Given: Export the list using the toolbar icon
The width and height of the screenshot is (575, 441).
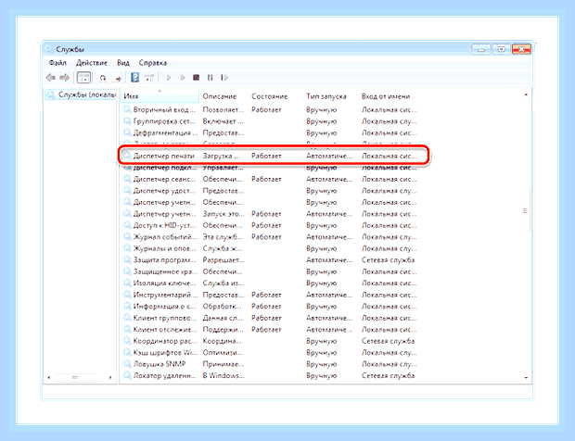Looking at the screenshot, I should coord(117,78).
